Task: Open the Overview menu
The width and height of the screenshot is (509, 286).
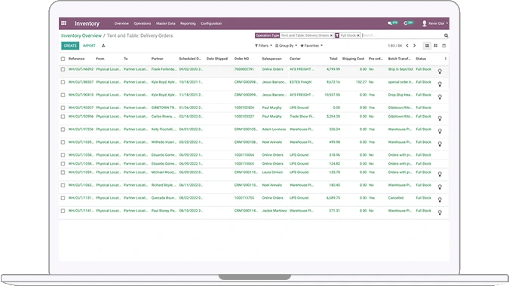Action: click(121, 23)
